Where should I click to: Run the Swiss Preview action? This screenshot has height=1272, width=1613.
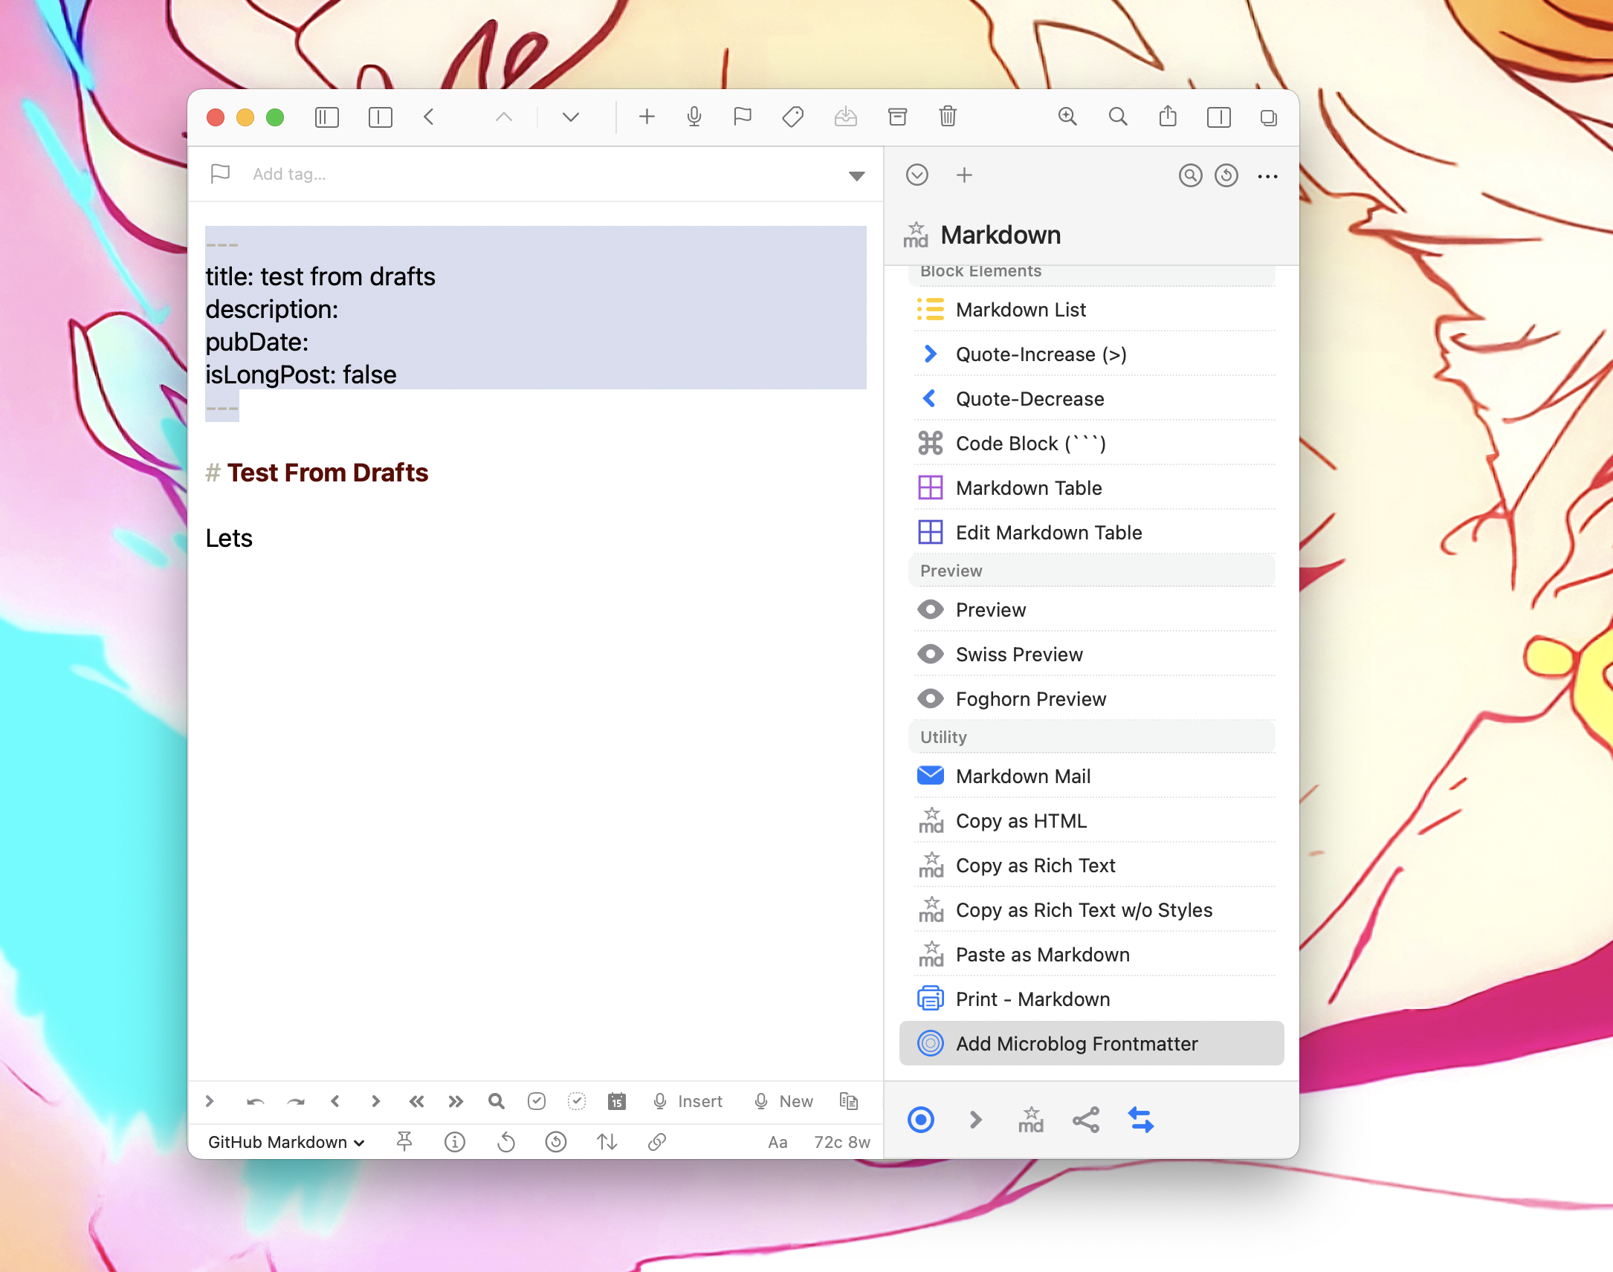click(x=1091, y=654)
